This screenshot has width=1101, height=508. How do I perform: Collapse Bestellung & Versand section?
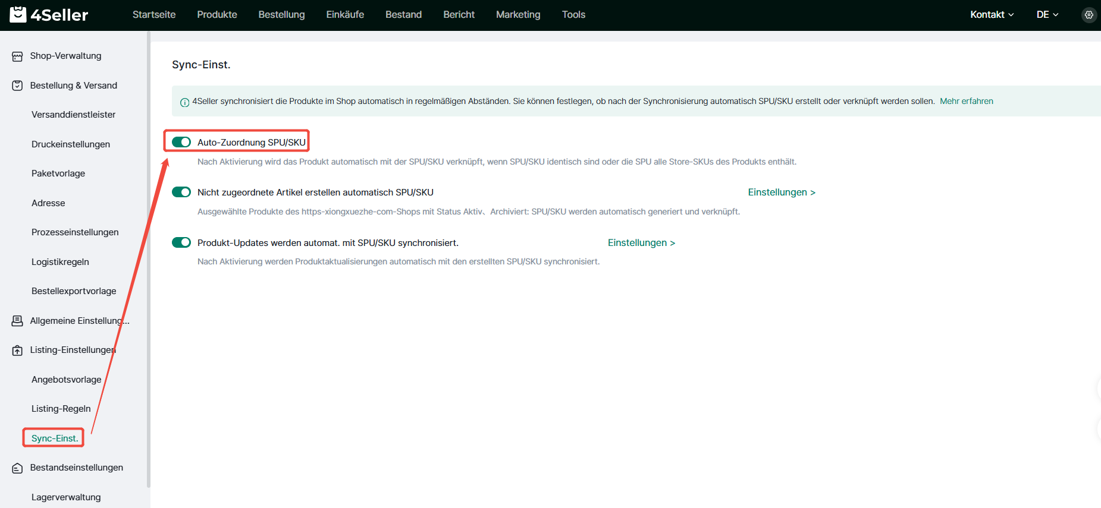74,86
